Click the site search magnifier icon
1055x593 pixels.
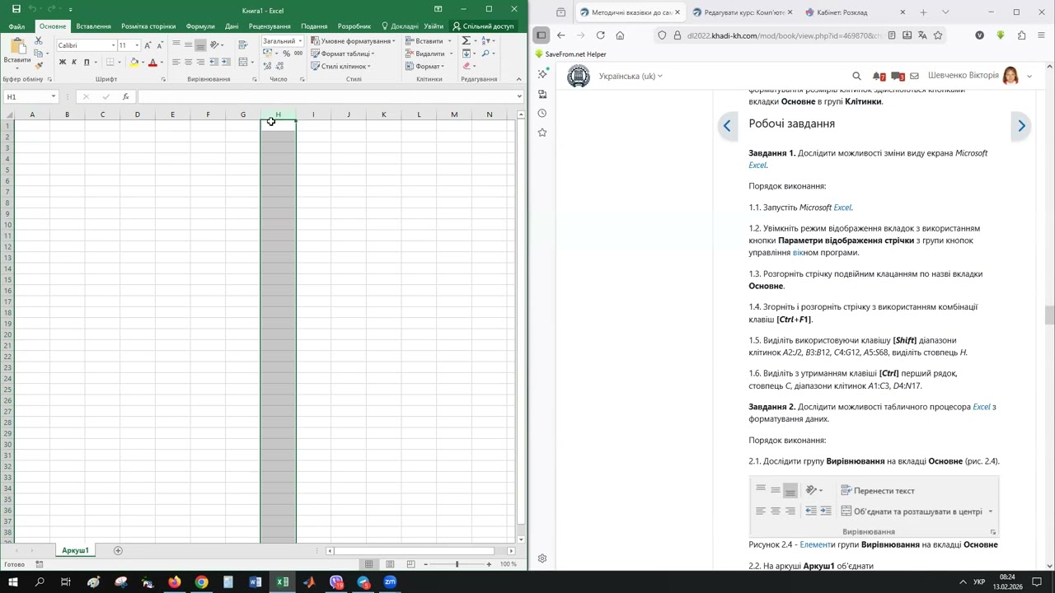[x=856, y=76]
